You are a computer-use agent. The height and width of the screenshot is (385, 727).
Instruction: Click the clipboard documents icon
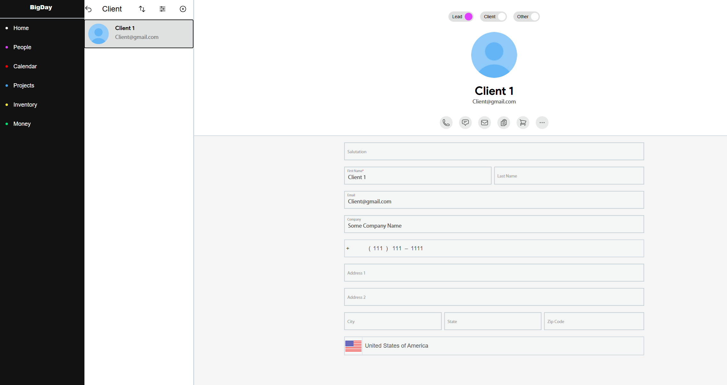pos(504,123)
